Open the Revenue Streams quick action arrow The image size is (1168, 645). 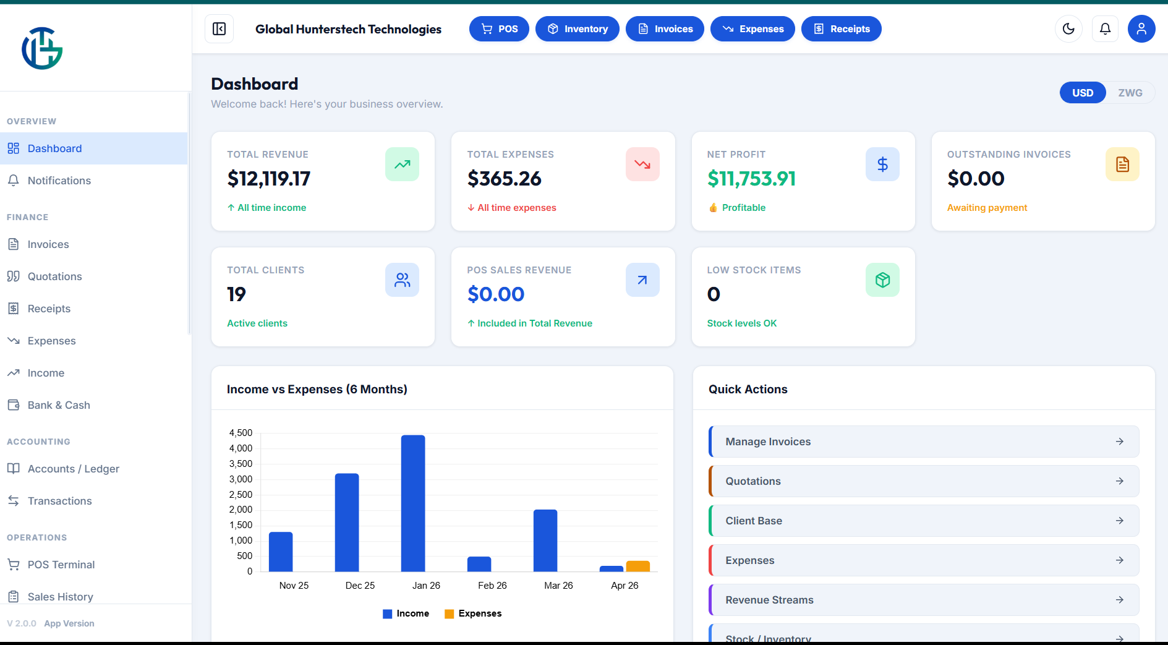point(1119,600)
